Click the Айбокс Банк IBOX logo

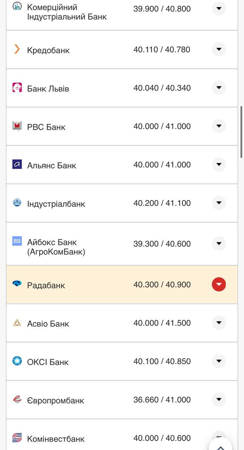tap(17, 241)
